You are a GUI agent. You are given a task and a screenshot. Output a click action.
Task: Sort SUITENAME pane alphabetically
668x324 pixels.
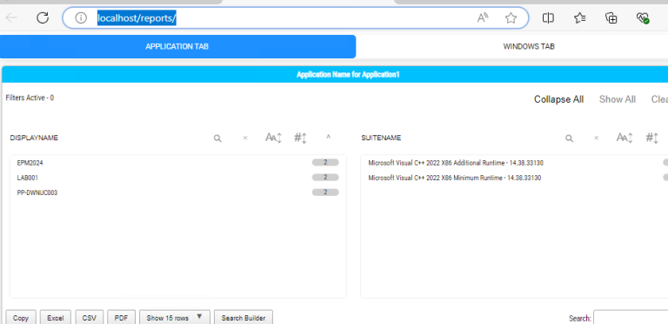tap(625, 138)
